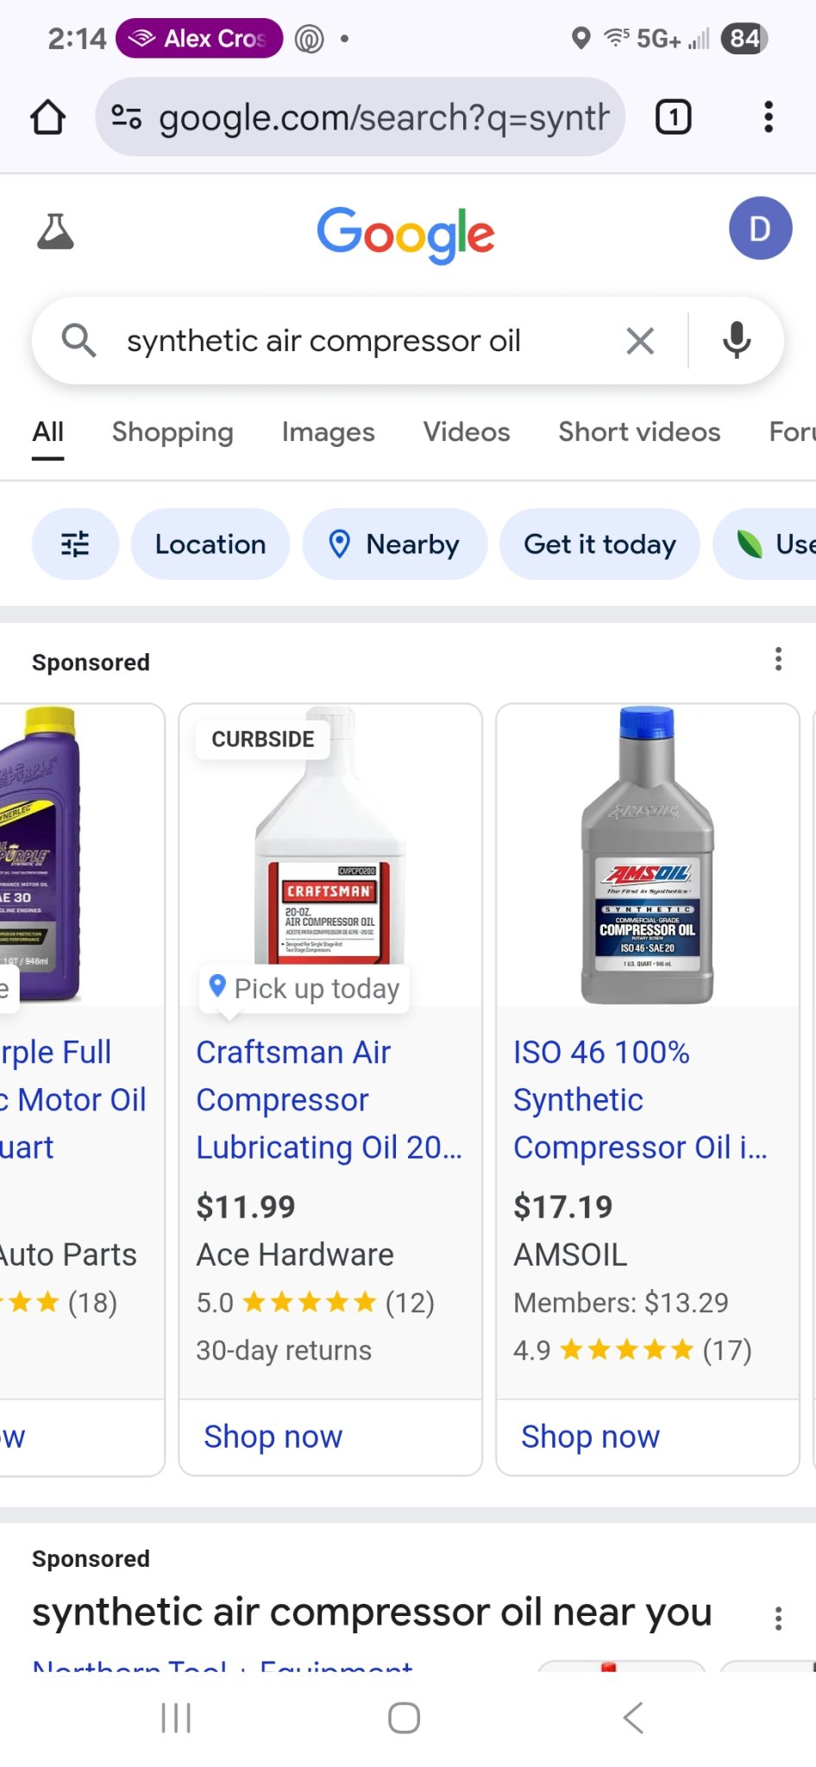Tap the Android back navigation button
816x1767 pixels.
pyautogui.click(x=633, y=1718)
